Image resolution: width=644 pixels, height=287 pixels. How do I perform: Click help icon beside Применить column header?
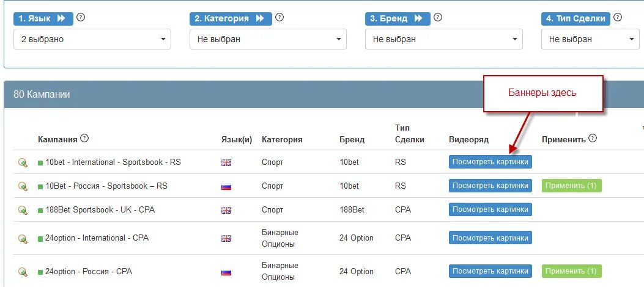point(592,138)
